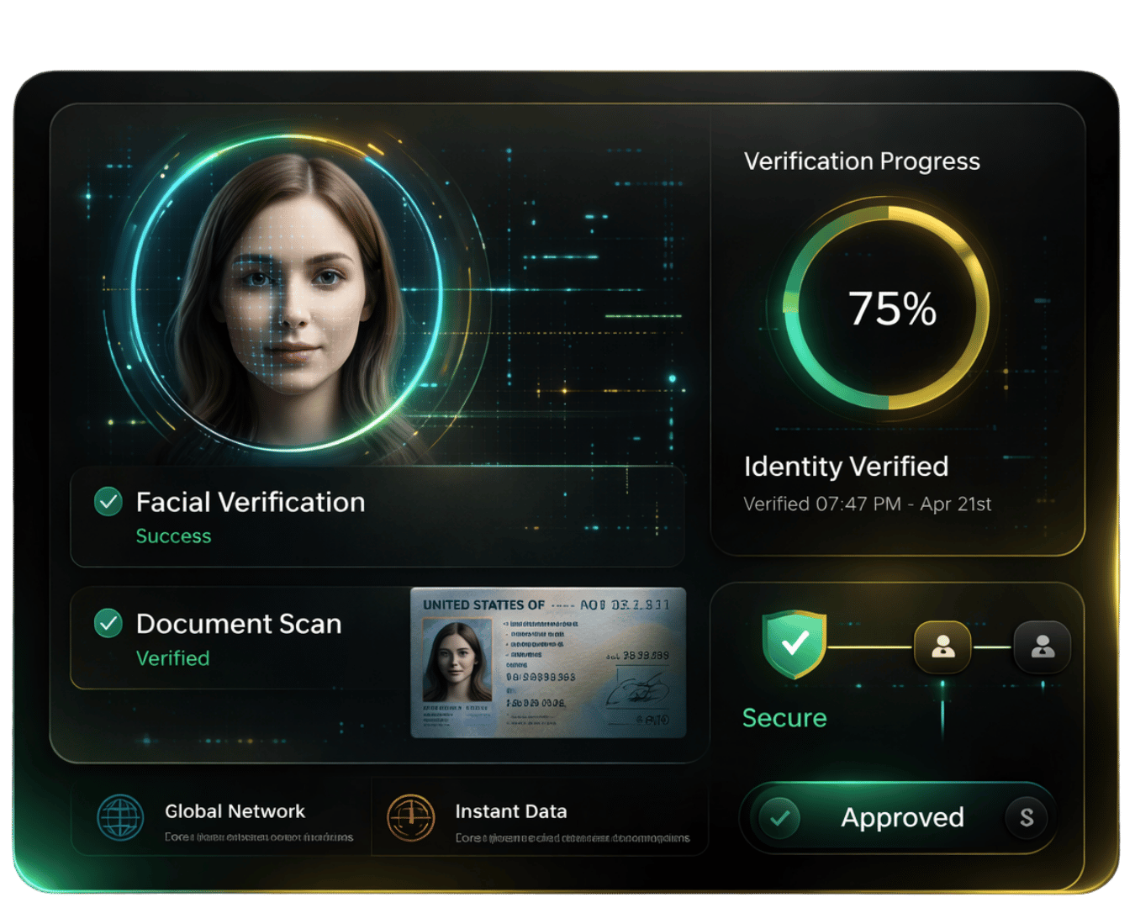Select the gray user icon
This screenshot has width=1135, height=908.
(x=1043, y=647)
